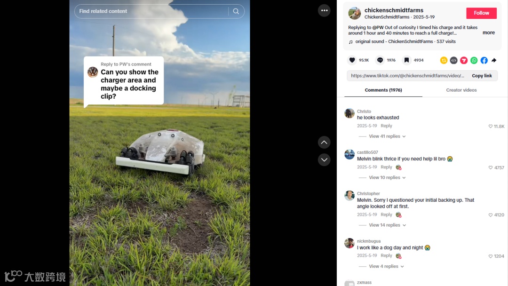508x286 pixels.
Task: Like the video with the heart icon
Action: click(x=352, y=60)
